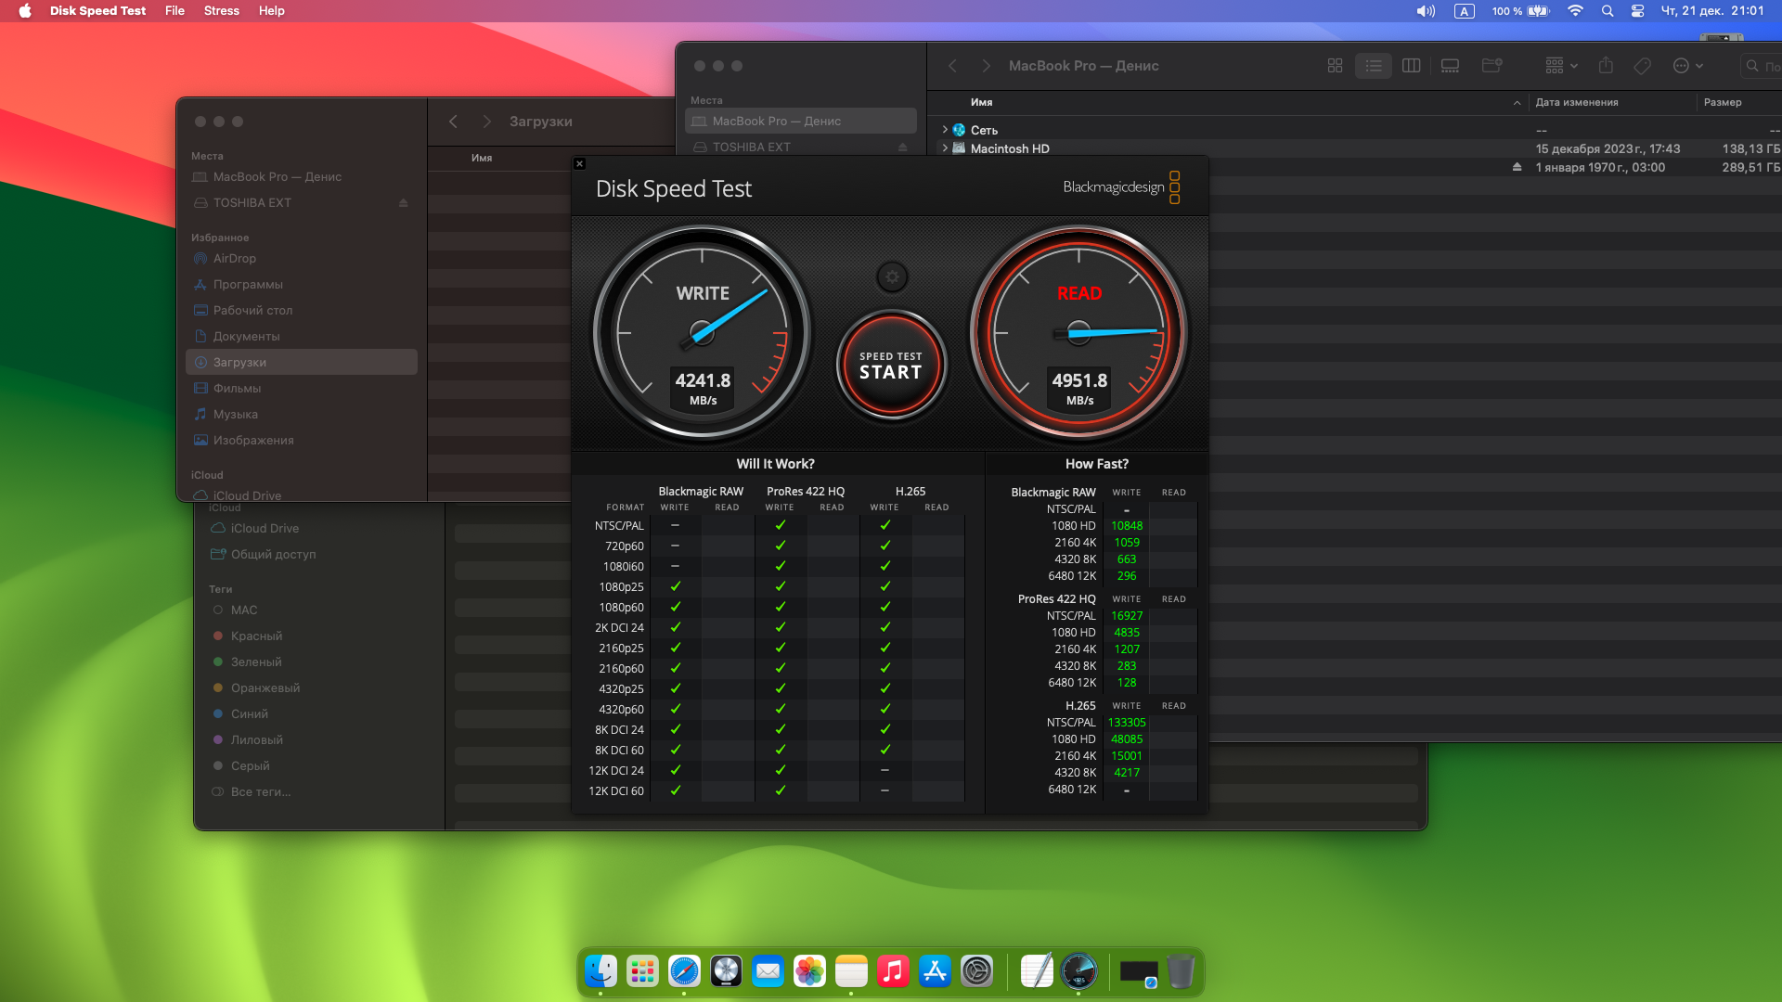Viewport: 1782px width, 1002px height.
Task: Open Общий доступ in the rear Finder sidebar
Action: [x=319, y=554]
